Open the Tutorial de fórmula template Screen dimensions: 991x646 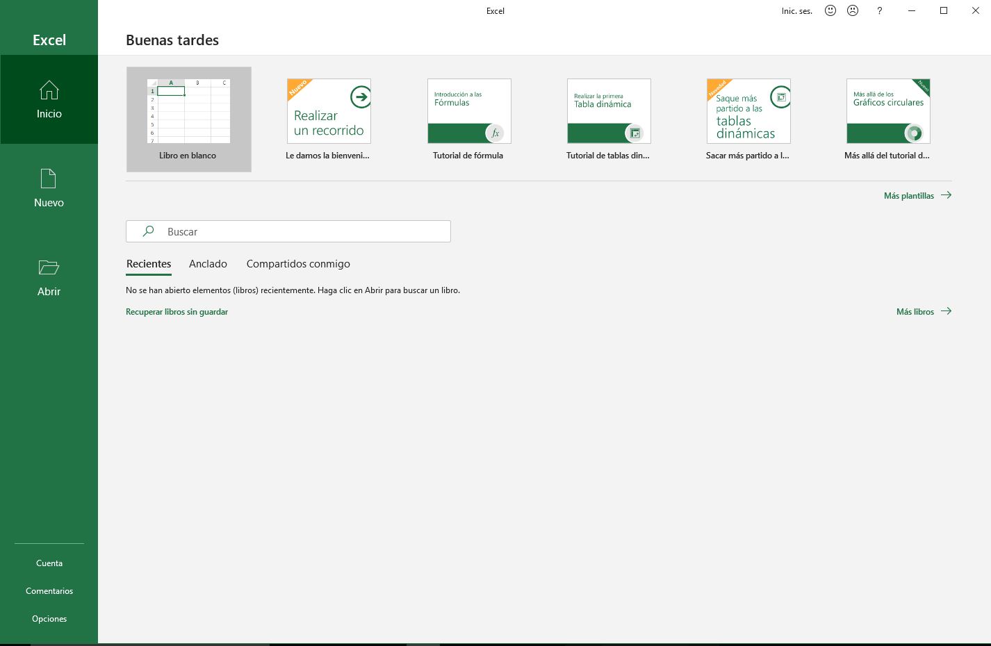[x=468, y=111]
